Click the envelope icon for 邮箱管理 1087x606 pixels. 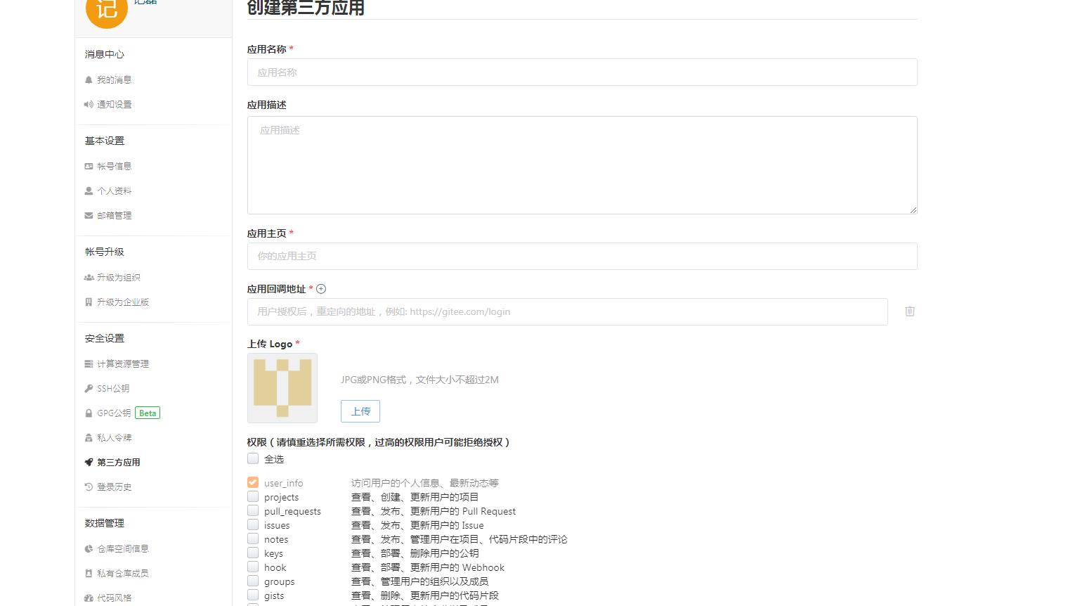pos(88,215)
